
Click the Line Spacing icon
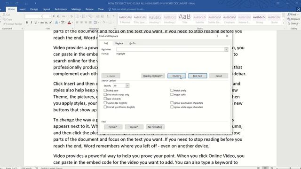click(96, 23)
